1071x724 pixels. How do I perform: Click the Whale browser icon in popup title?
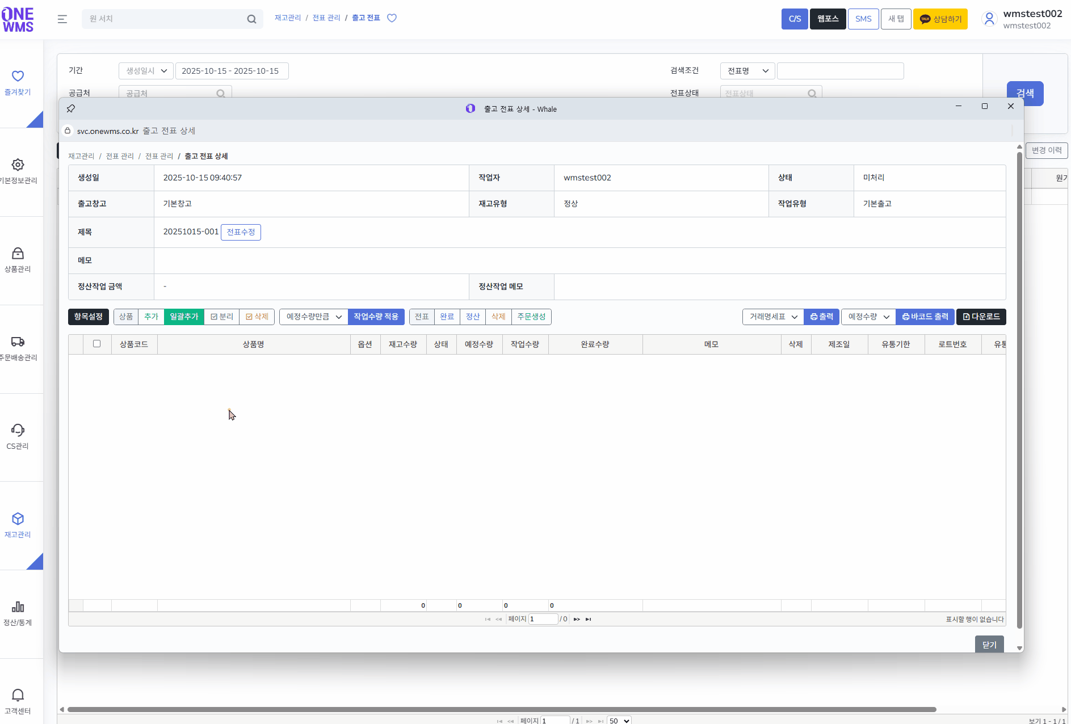pos(471,108)
